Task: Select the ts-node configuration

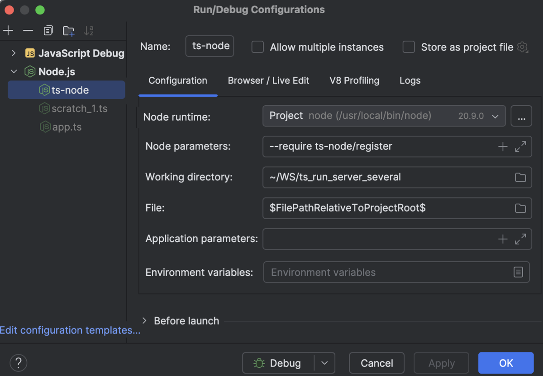Action: [x=67, y=90]
